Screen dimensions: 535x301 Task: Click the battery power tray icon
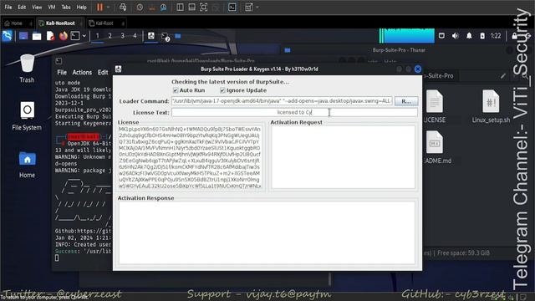point(482,36)
